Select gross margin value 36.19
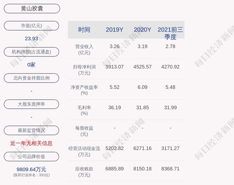Image resolution: width=234 pixels, height=185 pixels. pyautogui.click(x=115, y=107)
